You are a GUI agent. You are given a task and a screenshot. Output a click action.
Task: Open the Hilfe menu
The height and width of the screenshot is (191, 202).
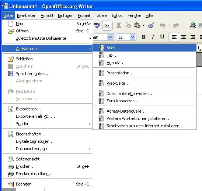pyautogui.click(x=150, y=15)
